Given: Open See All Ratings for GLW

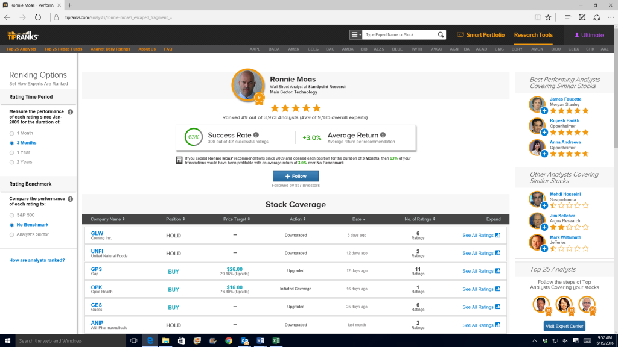Looking at the screenshot, I should click(478, 236).
